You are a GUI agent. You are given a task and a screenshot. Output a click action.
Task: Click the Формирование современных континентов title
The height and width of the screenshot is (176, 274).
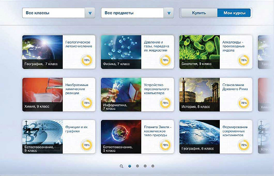235,131
